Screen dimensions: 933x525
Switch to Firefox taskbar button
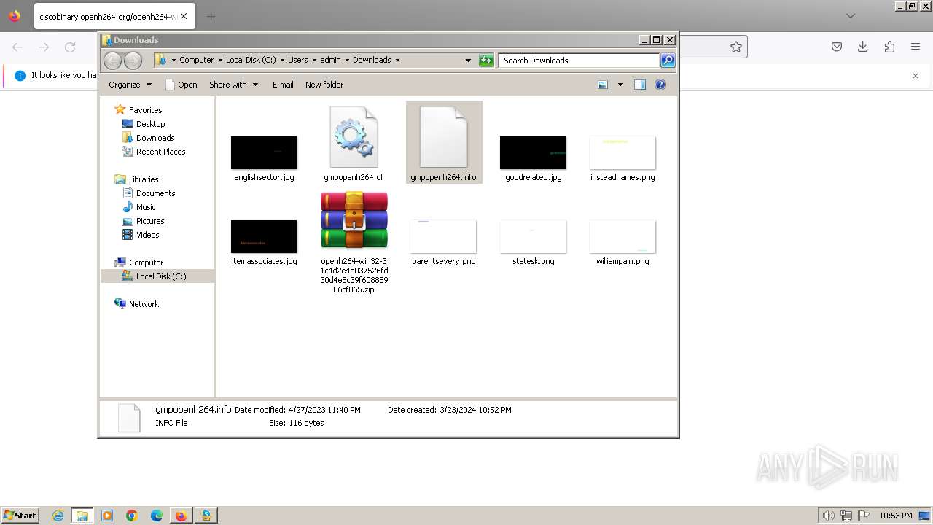[x=181, y=516]
